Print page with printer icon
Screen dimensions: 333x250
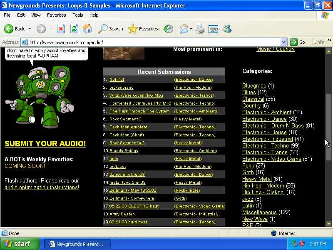pyautogui.click(x=200, y=29)
